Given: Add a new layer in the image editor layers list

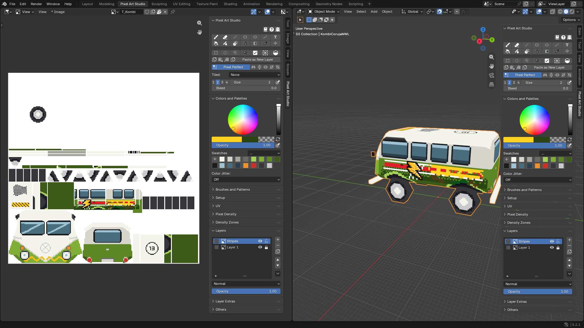Looking at the screenshot, I should [x=278, y=240].
